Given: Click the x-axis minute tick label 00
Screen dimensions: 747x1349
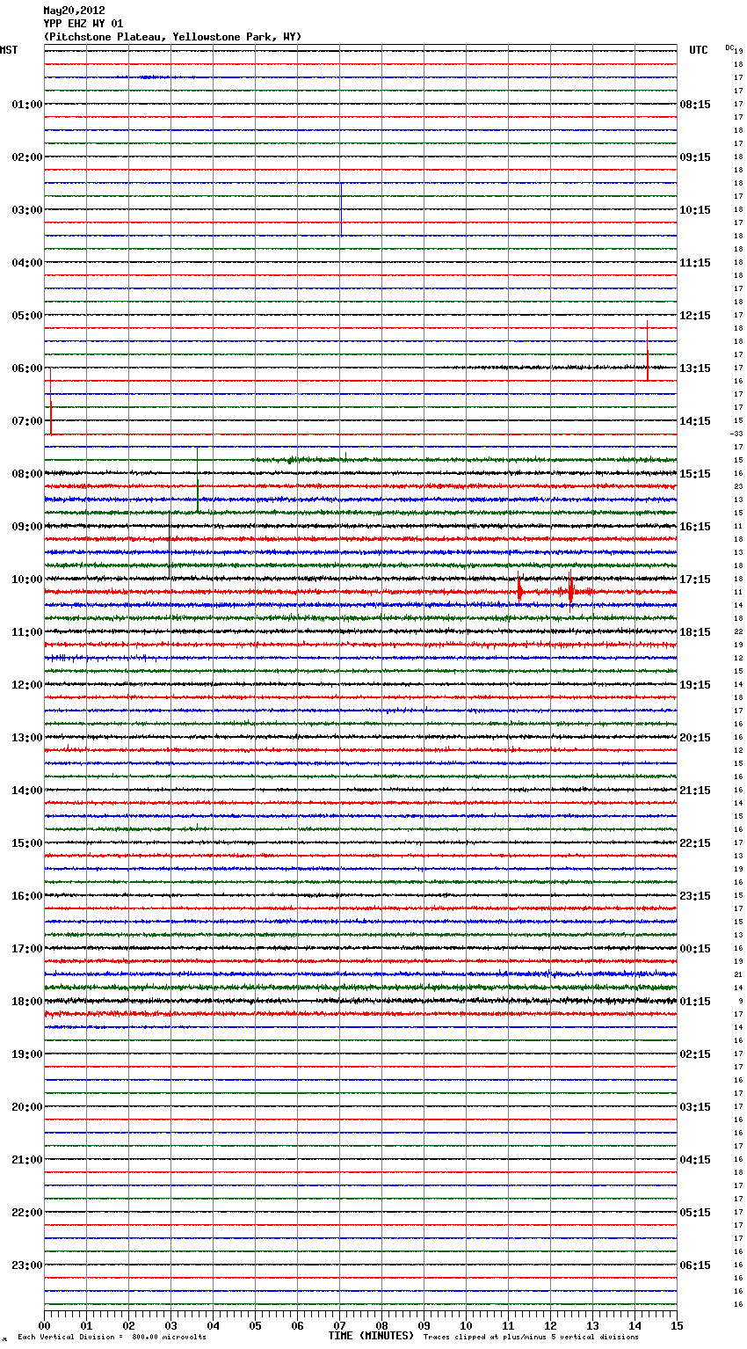Looking at the screenshot, I should pyautogui.click(x=44, y=1325).
